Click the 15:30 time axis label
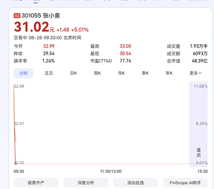The image size is (214, 189). (x=203, y=171)
